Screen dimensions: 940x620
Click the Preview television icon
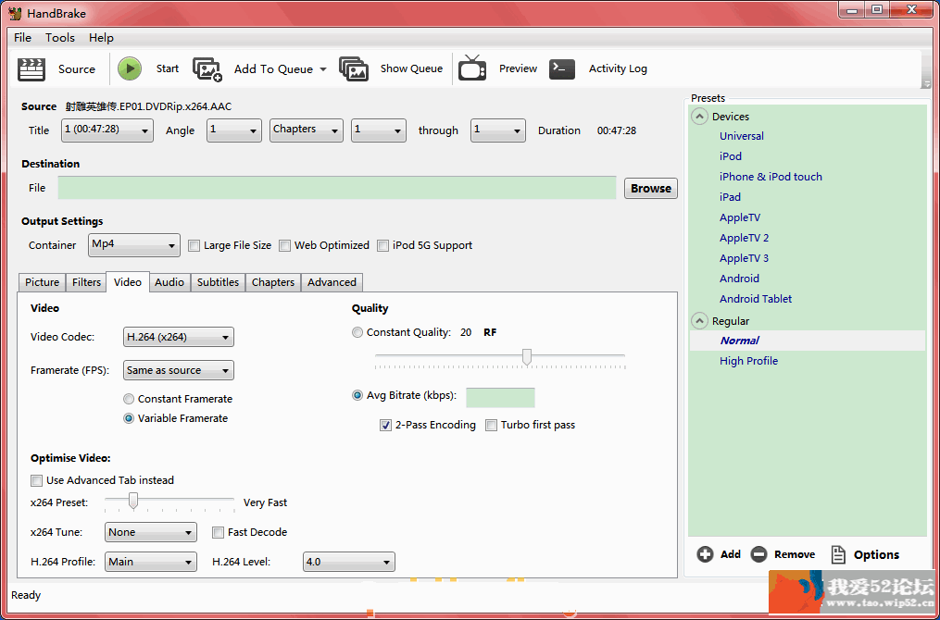(472, 68)
